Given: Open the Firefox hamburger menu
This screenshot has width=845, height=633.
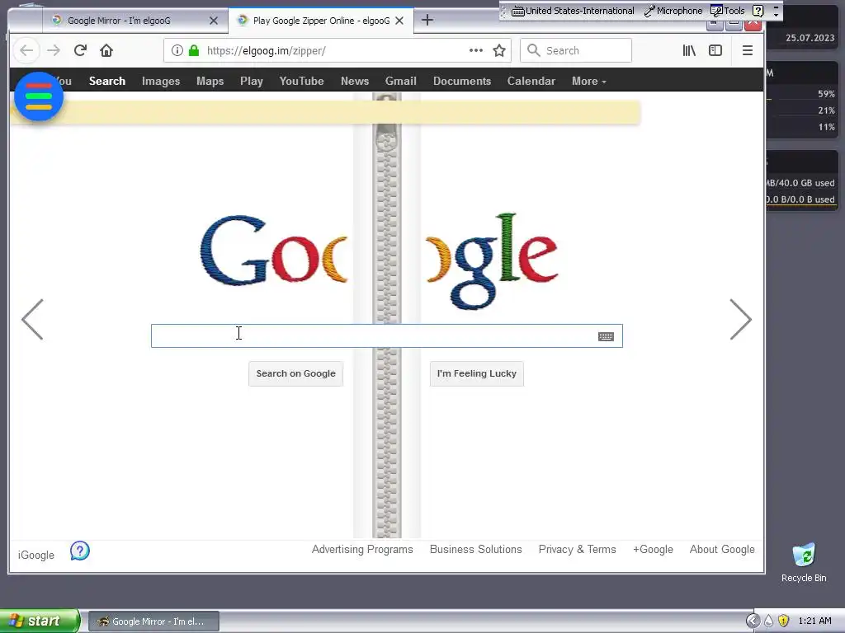Looking at the screenshot, I should (748, 50).
